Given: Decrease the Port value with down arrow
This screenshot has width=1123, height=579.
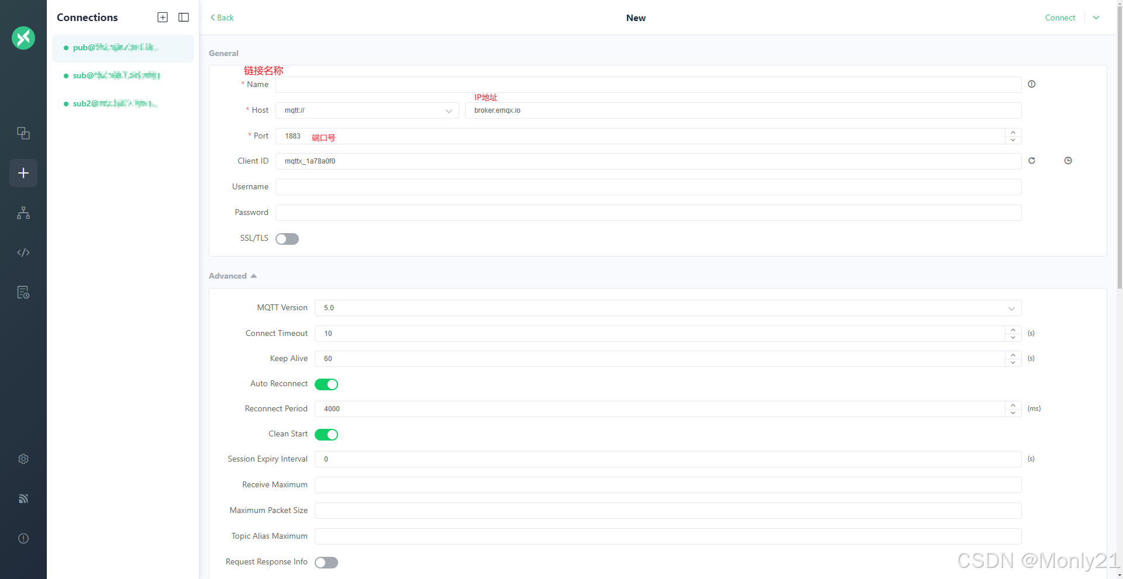Looking at the screenshot, I should (x=1013, y=140).
